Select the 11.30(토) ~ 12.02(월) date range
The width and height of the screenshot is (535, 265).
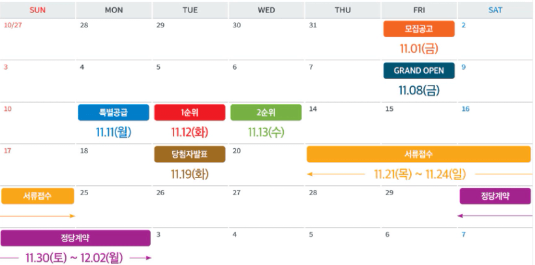[x=76, y=257]
